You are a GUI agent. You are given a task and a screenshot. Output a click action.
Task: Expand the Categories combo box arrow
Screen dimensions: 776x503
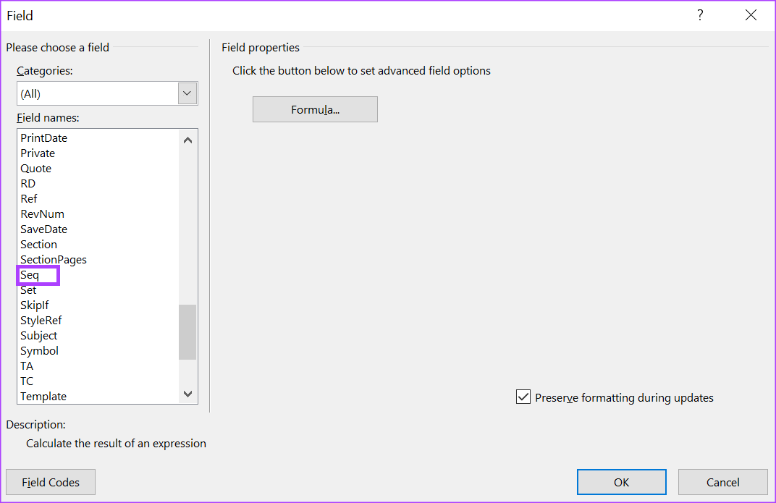coord(187,93)
